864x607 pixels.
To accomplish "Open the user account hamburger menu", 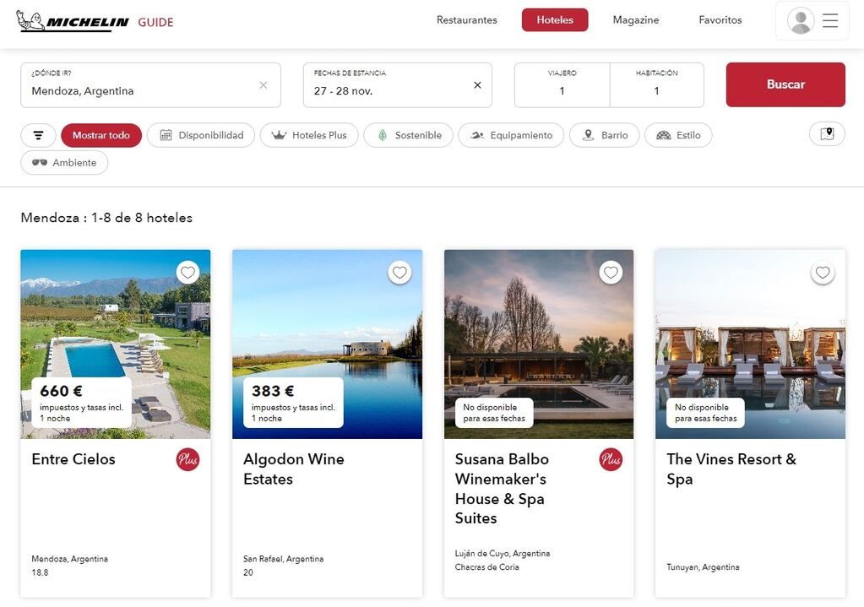I will (812, 20).
